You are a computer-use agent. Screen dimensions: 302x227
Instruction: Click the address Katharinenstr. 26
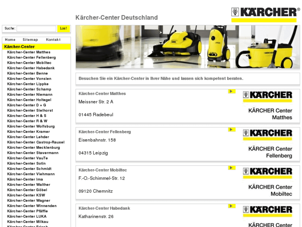[96, 217]
